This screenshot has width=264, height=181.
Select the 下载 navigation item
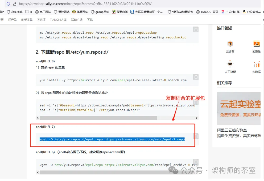pos(90,20)
